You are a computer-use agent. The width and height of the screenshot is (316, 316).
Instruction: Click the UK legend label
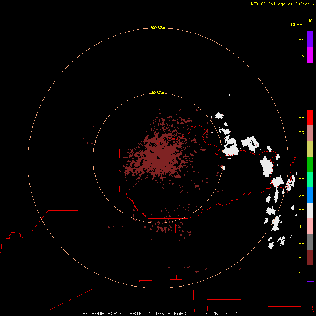(x=301, y=55)
